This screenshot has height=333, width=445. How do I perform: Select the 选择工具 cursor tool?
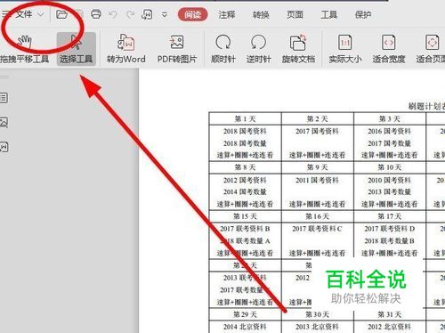77,49
